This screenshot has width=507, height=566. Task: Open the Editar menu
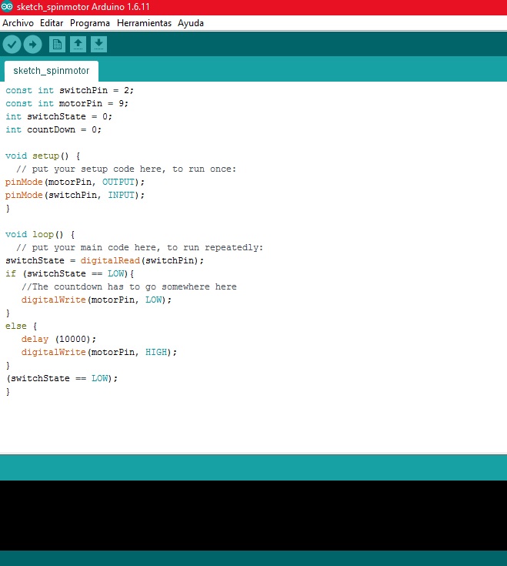(52, 23)
